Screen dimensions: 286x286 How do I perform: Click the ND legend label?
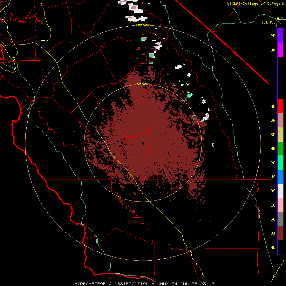pos(273,248)
